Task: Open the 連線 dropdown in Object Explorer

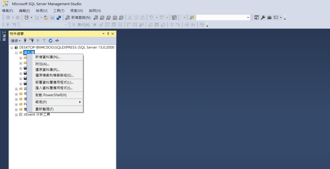Action: click(16, 40)
